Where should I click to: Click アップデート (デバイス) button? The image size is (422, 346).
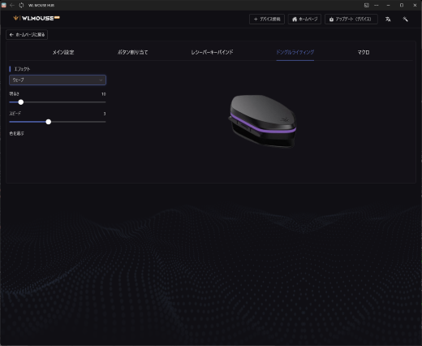[x=351, y=19]
